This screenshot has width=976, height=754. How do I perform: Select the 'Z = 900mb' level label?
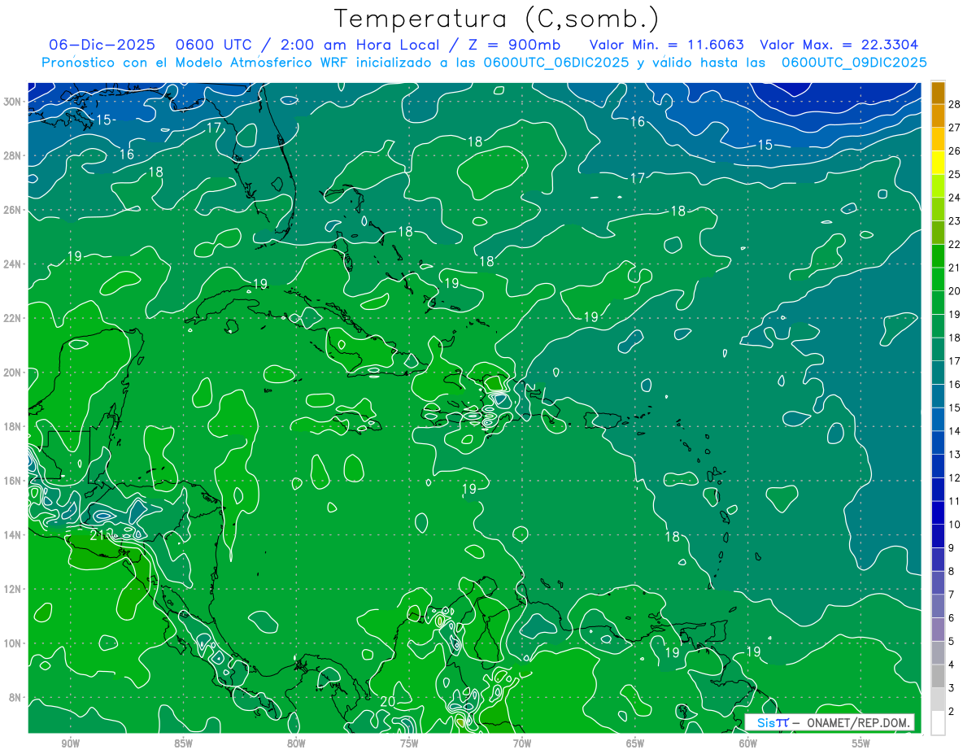(512, 45)
